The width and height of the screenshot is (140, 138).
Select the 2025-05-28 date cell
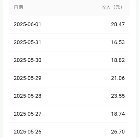28,96
